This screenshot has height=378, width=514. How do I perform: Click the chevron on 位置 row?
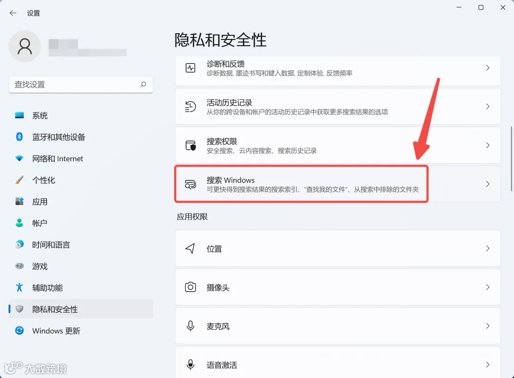tap(488, 248)
